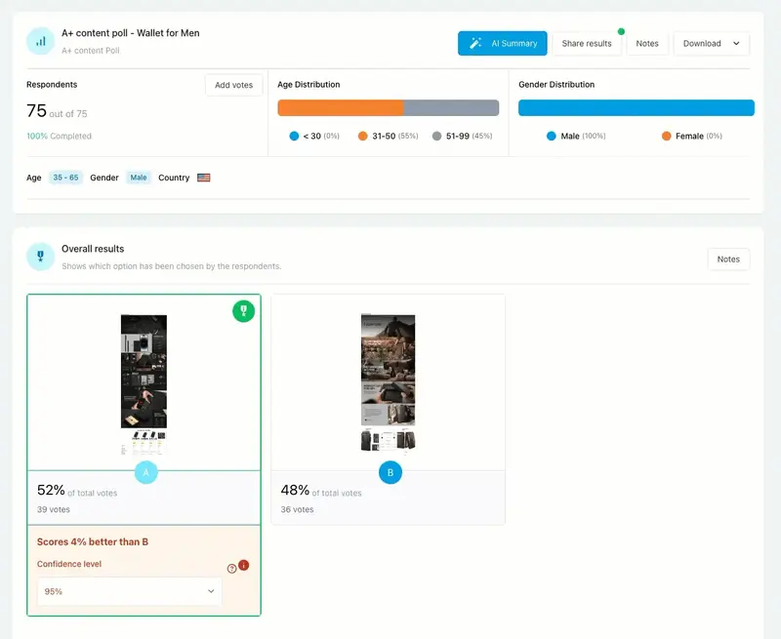Open the 95% confidence level dropdown

(129, 591)
